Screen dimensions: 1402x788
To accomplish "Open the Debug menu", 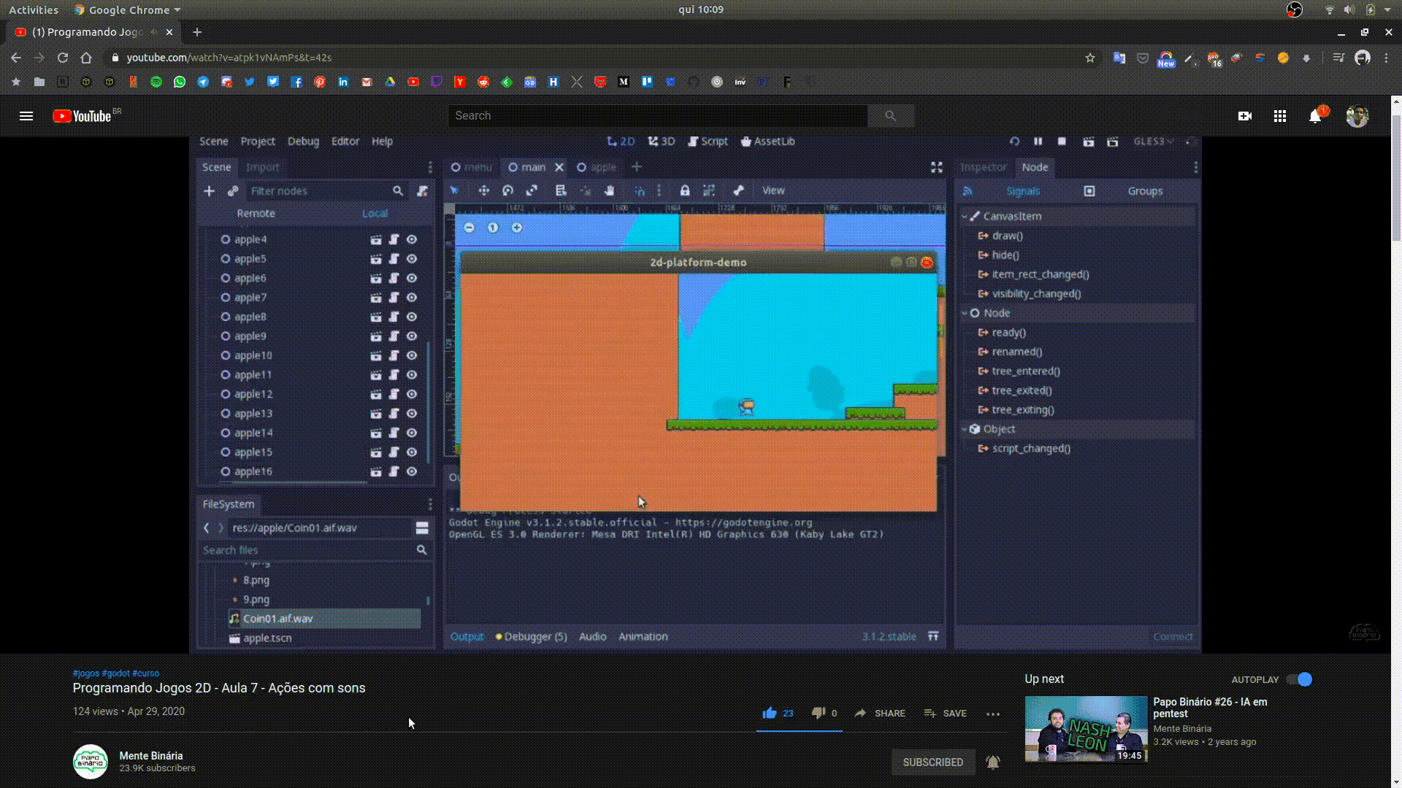I will tap(302, 141).
